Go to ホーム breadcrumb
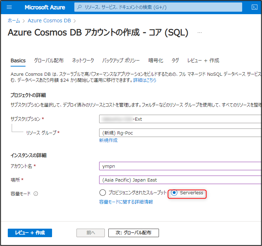The height and width of the screenshot is (246, 262). [x=14, y=21]
